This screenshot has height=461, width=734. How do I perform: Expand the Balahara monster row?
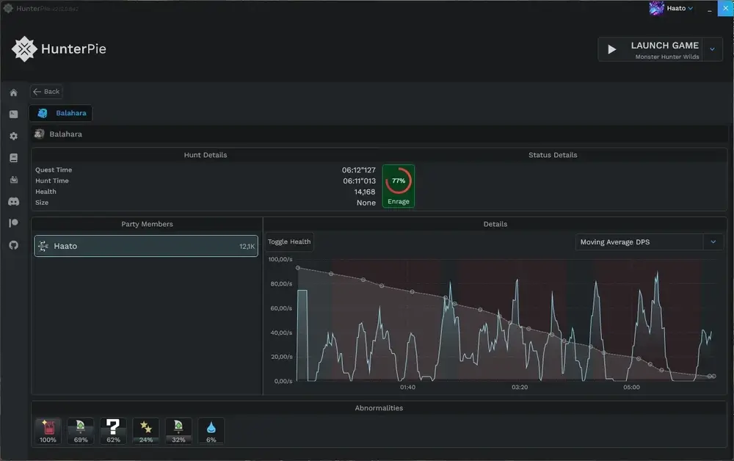click(x=379, y=134)
